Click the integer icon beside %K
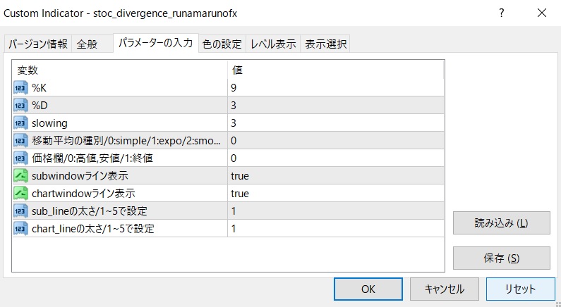 coord(20,88)
